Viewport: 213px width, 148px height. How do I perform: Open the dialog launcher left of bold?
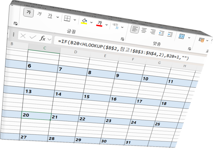(x=15, y=23)
